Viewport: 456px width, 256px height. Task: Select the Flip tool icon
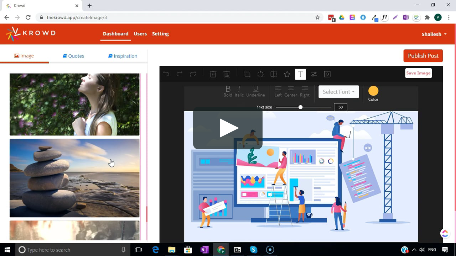[274, 74]
